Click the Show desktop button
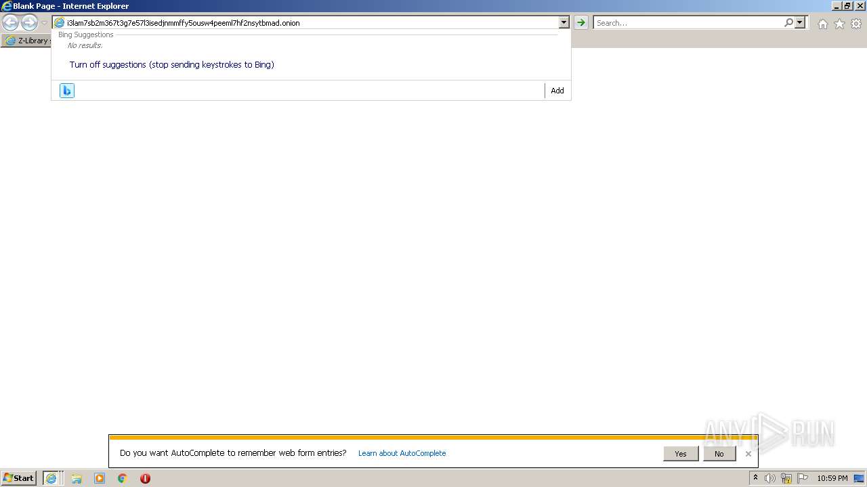The width and height of the screenshot is (867, 487). point(860,478)
